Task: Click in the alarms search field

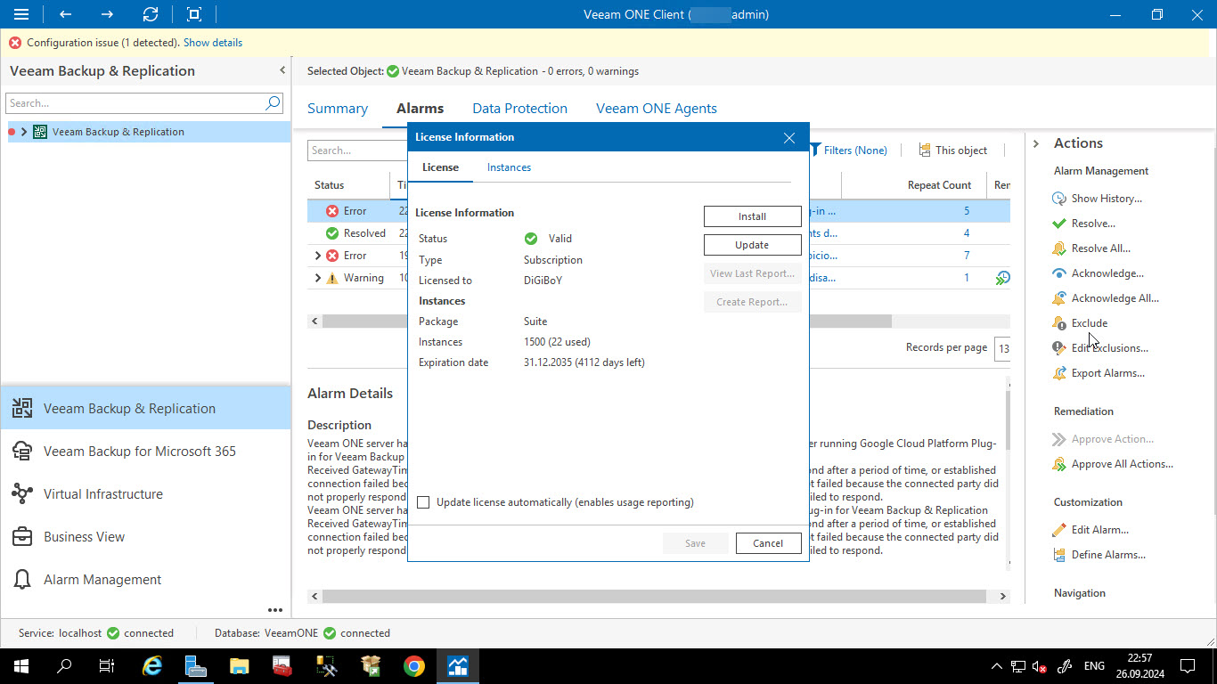Action: 357,151
